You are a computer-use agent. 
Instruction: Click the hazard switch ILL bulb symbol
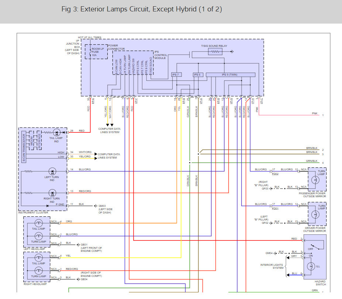[x=311, y=266]
